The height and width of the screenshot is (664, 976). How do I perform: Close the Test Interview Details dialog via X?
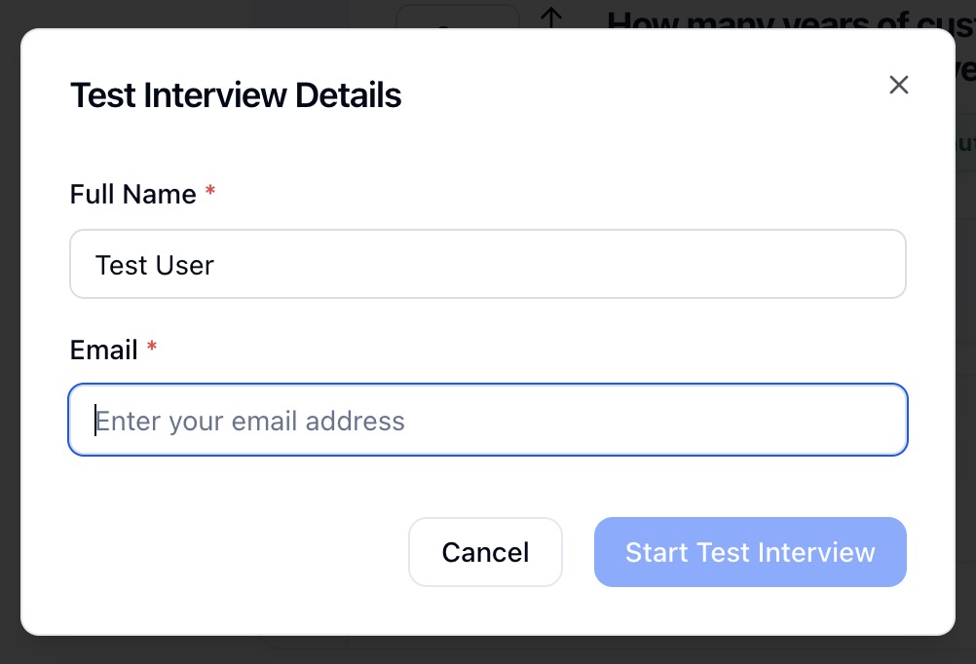(898, 85)
